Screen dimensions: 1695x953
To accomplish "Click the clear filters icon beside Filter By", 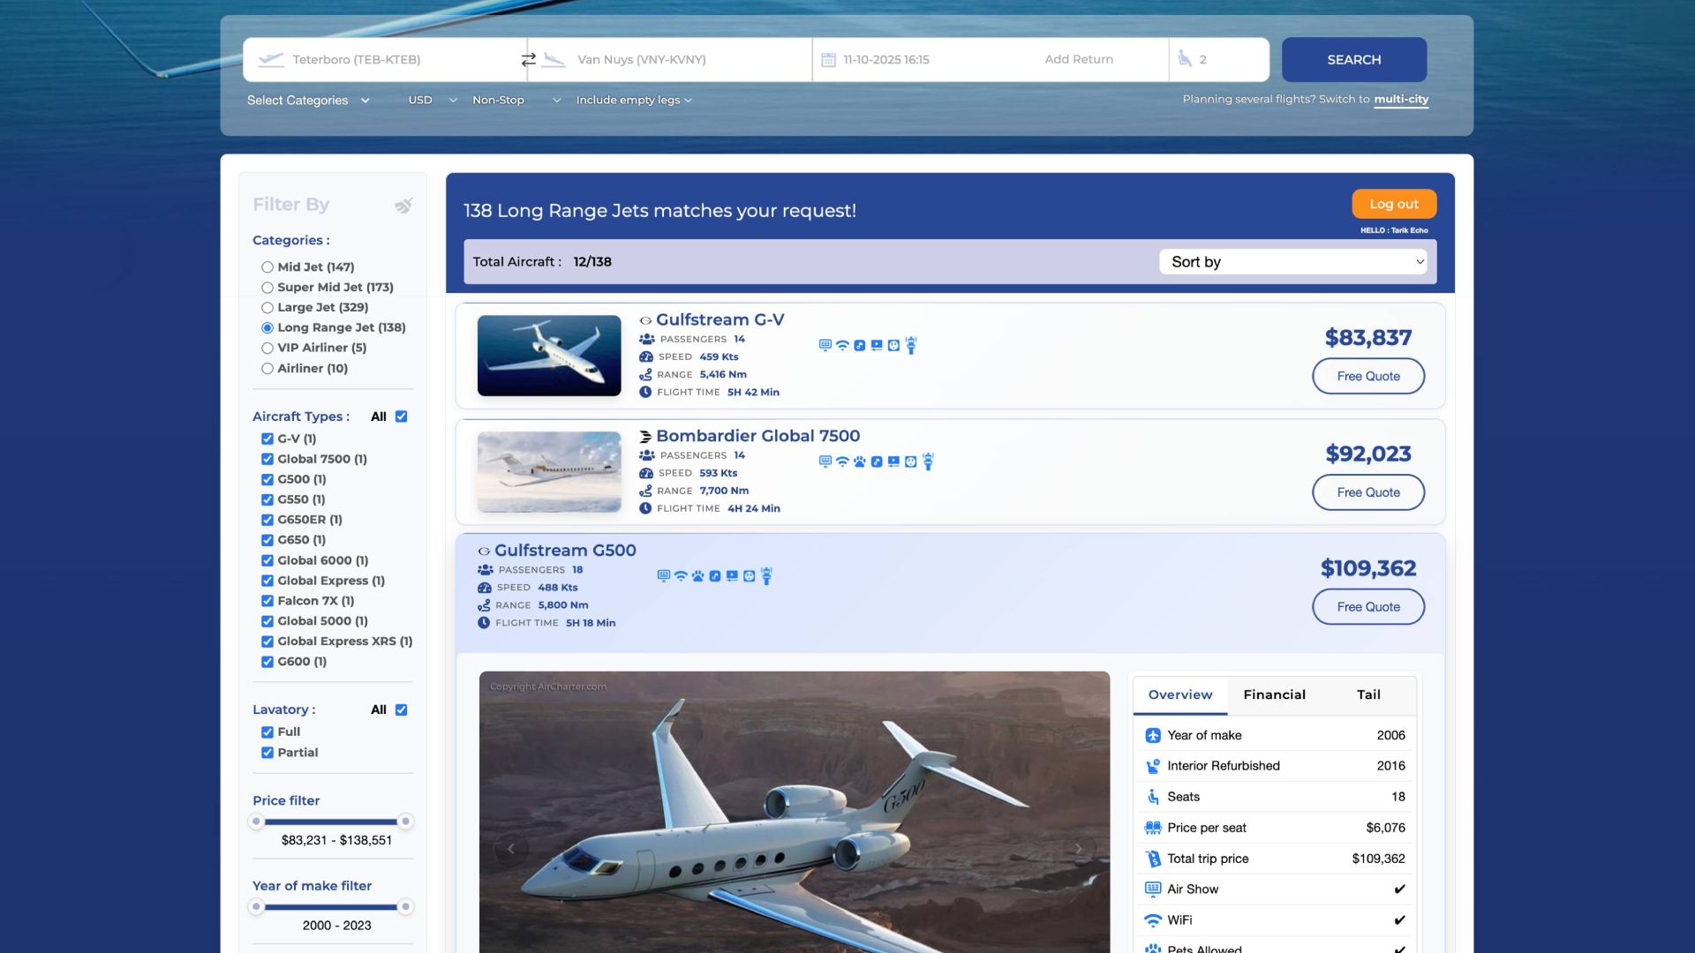I will click(x=403, y=206).
